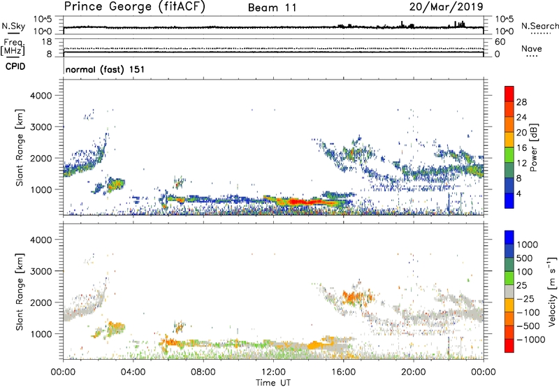This screenshot has width=559, height=387.
Task: Click the 'Time UT' axis label
Action: coord(273,383)
